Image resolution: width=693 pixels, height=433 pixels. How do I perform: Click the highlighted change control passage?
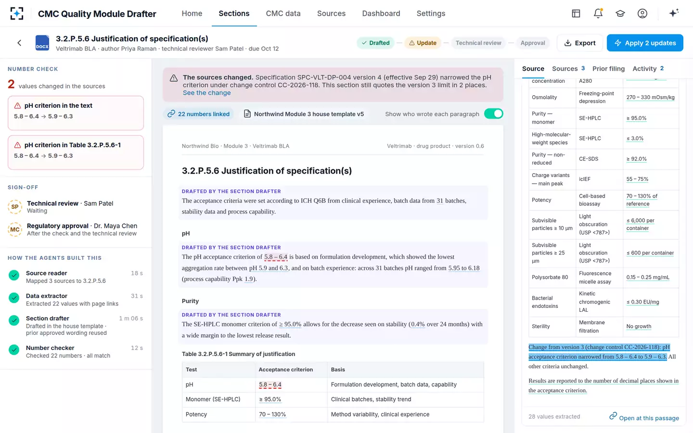[x=599, y=352]
